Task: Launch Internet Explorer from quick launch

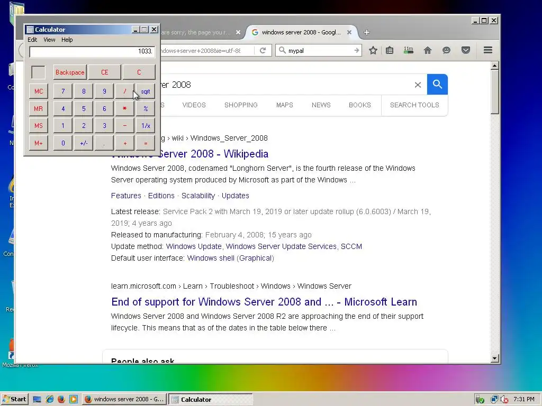Action: (50, 399)
